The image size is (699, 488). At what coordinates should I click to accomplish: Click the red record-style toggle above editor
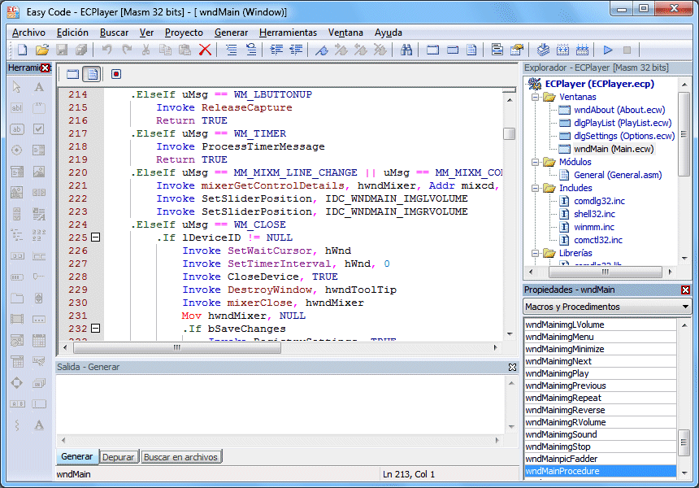tap(115, 74)
